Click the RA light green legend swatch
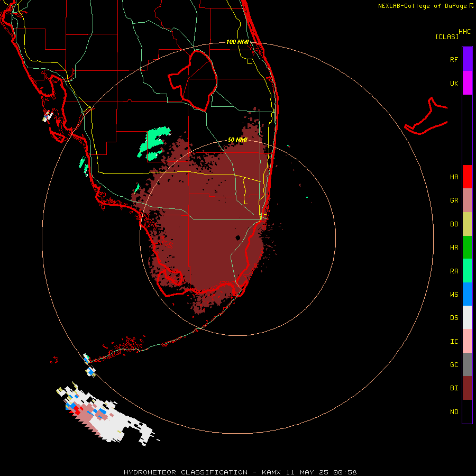This screenshot has height=476, width=476. point(467,271)
